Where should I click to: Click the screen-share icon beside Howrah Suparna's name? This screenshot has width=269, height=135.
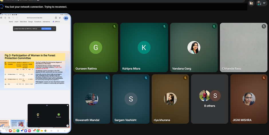[7, 128]
